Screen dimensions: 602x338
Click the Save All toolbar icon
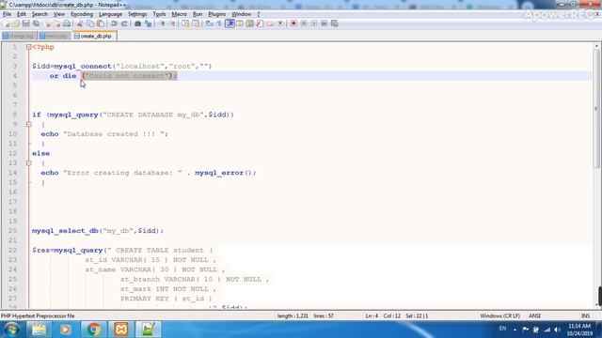[36, 23]
